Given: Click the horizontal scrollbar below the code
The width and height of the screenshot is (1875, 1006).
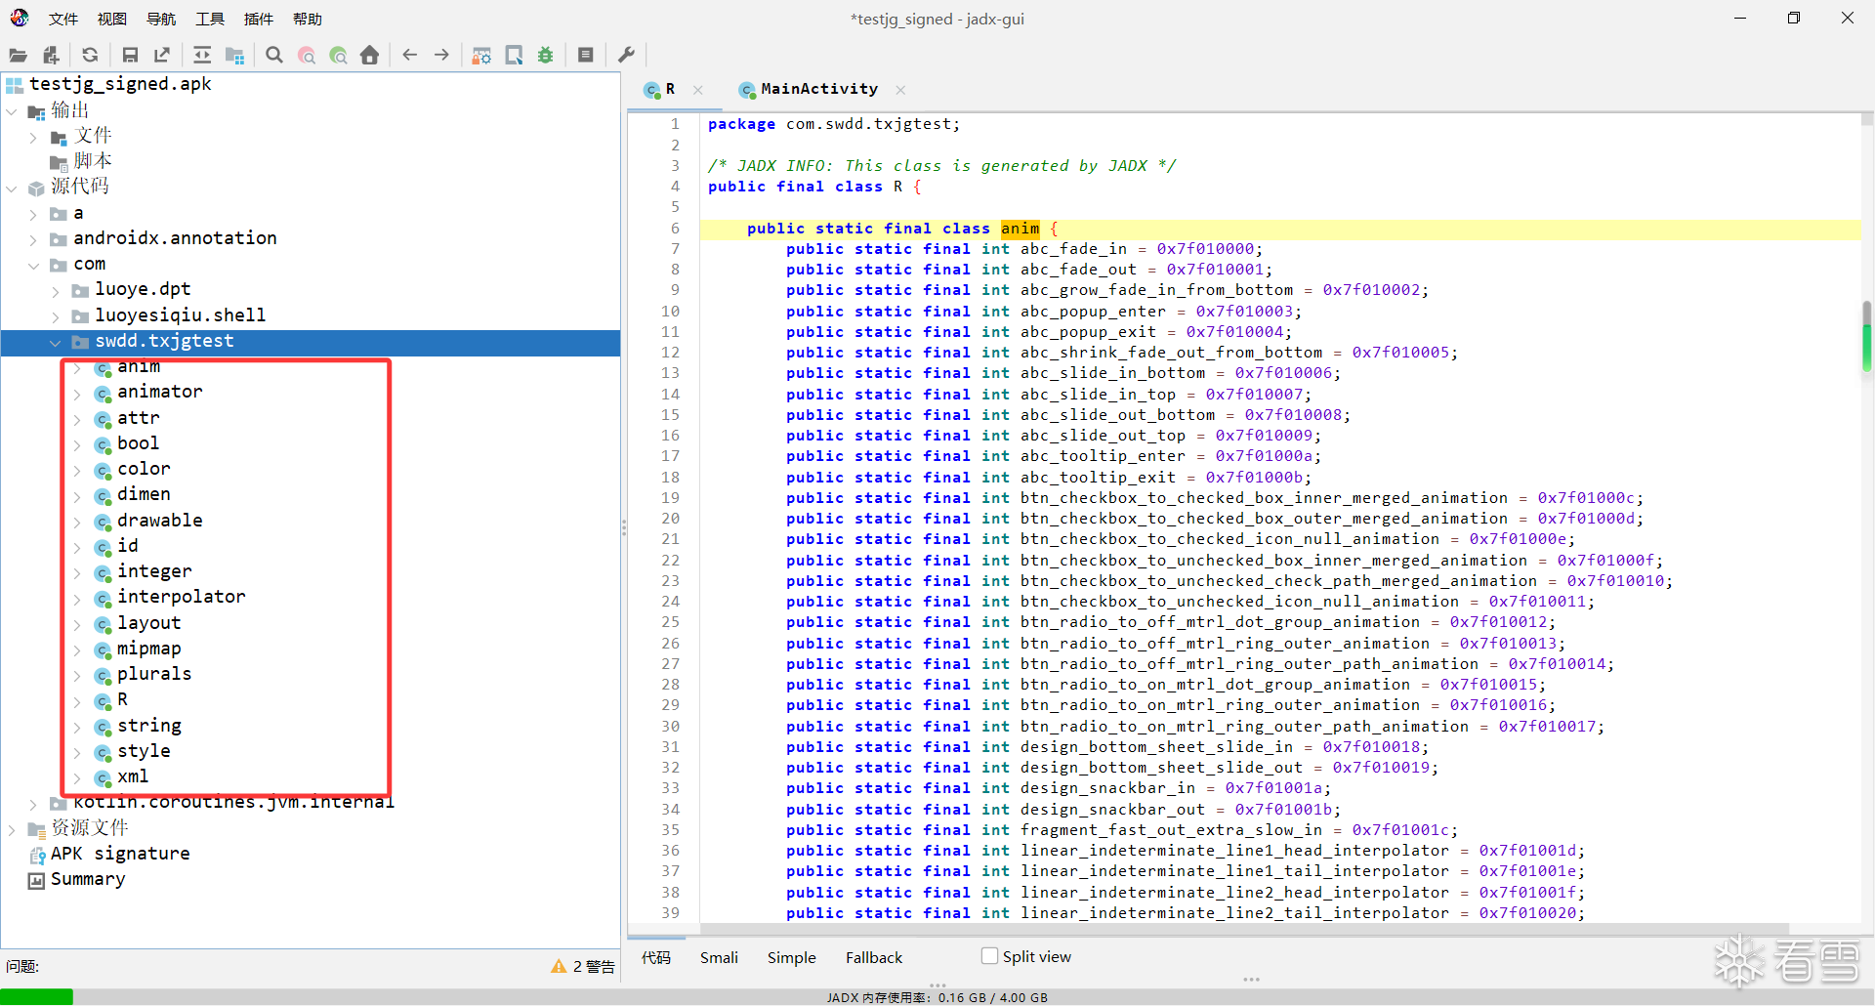Looking at the screenshot, I should [x=1244, y=929].
